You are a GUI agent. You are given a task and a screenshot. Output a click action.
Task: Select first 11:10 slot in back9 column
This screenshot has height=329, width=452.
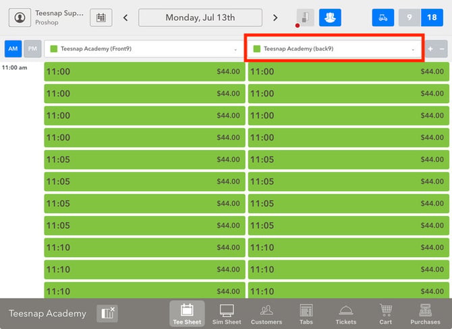(x=349, y=248)
